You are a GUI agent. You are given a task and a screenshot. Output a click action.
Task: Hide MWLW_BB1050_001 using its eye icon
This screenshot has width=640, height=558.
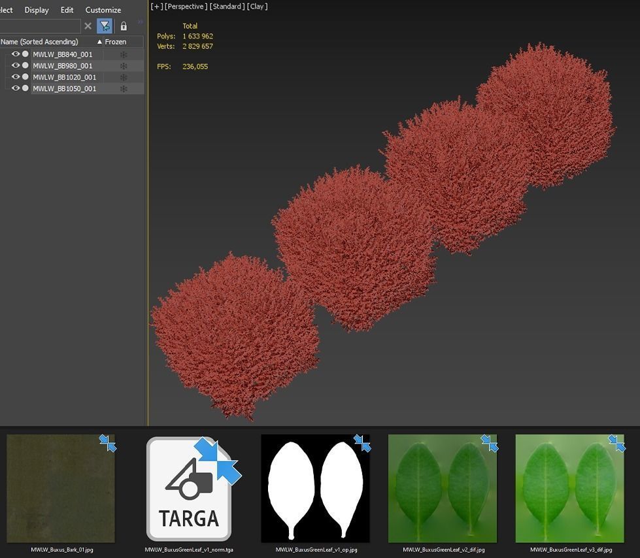click(16, 88)
